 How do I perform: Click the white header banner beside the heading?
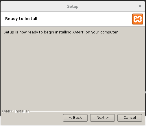pyautogui.click(x=84, y=19)
